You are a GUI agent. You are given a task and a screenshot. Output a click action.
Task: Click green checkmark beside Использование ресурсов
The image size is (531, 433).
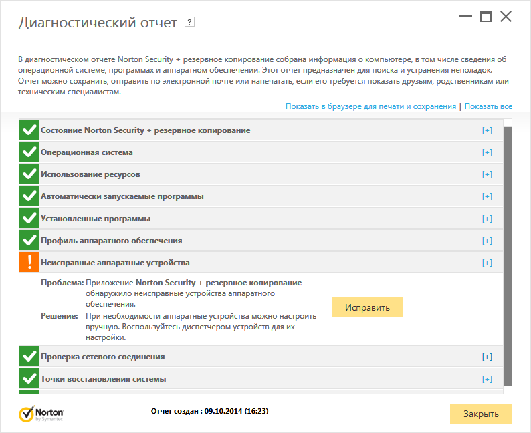click(29, 174)
